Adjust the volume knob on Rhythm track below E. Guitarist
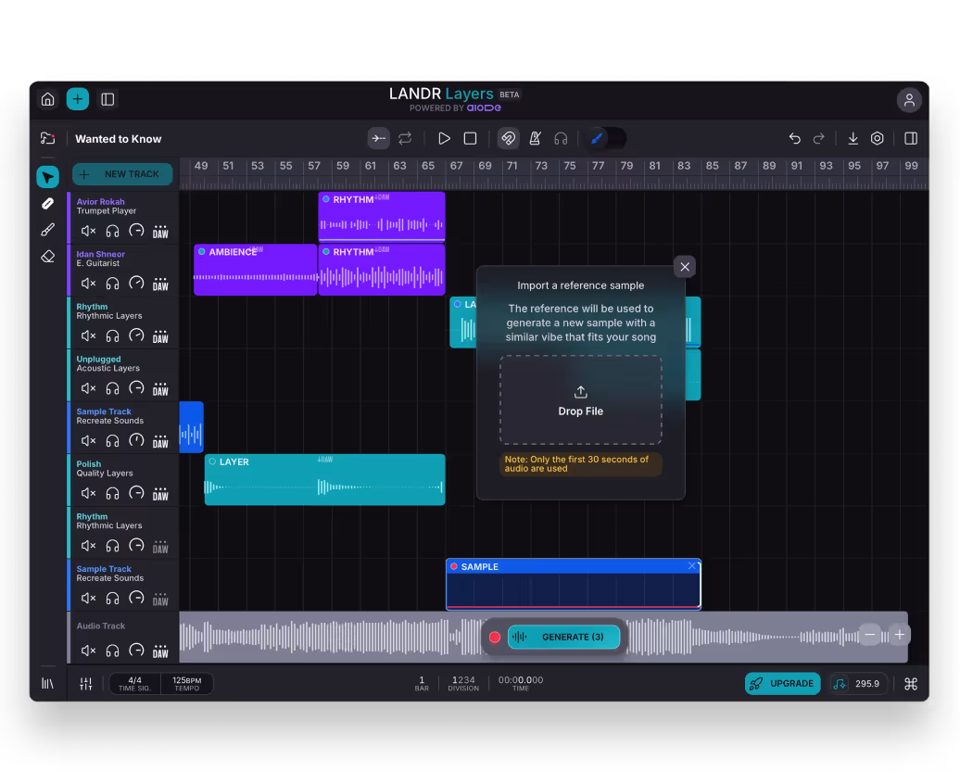This screenshot has width=960, height=784. (x=136, y=335)
